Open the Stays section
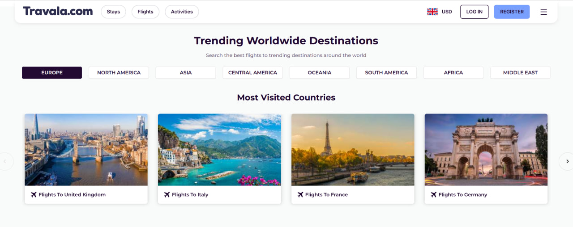This screenshot has width=573, height=227. click(x=113, y=12)
